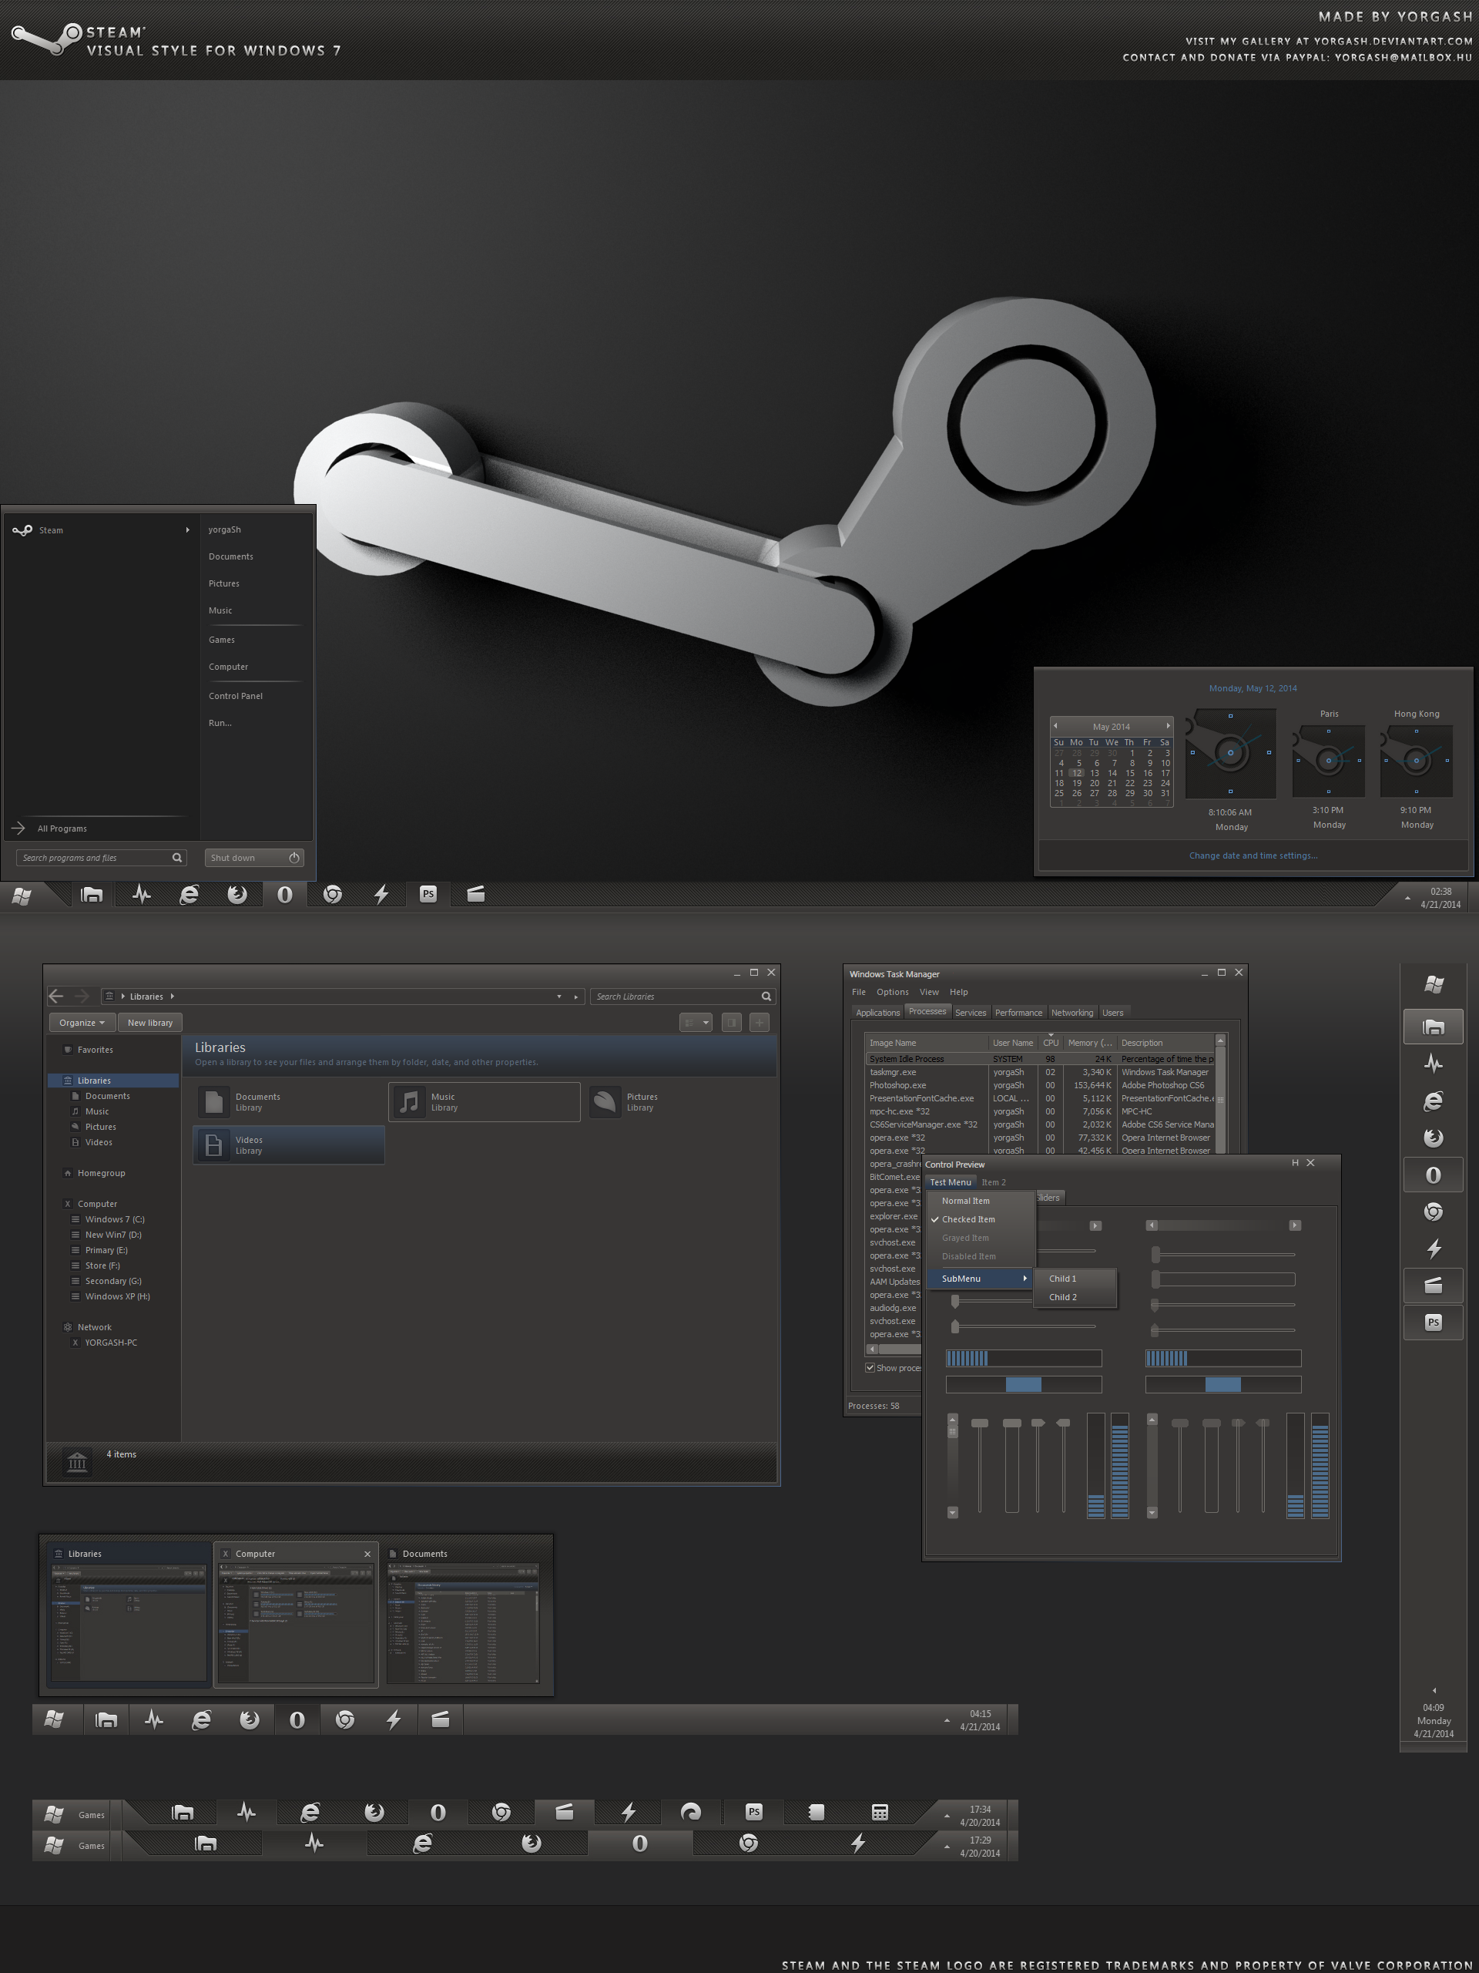Select Documents thumbnail preview
Screen dimensions: 1479x1973
pos(463,1614)
